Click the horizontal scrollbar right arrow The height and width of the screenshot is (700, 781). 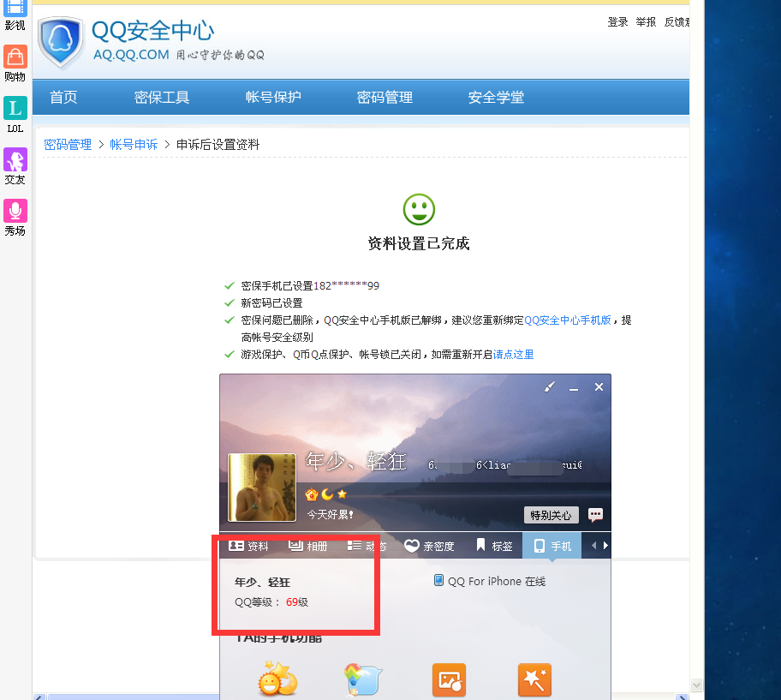(683, 697)
